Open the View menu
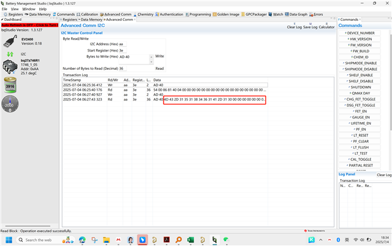The image size is (392, 246). click(15, 9)
